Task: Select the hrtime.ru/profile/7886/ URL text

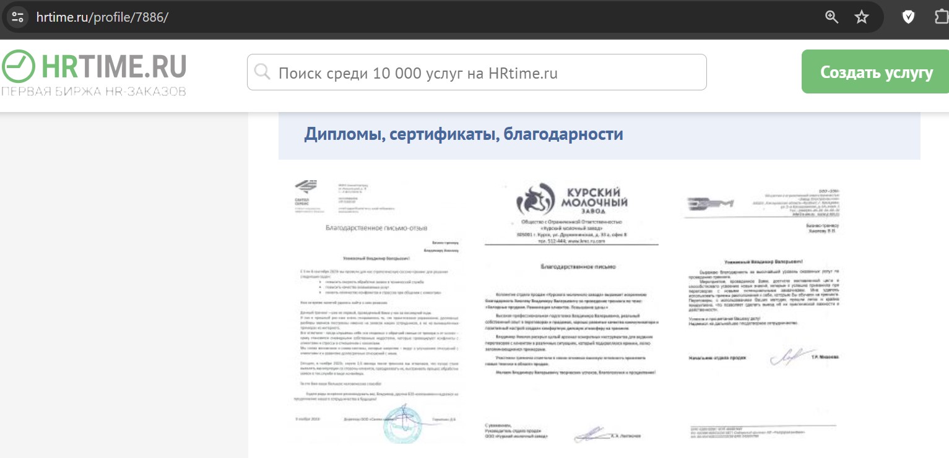Action: point(102,17)
